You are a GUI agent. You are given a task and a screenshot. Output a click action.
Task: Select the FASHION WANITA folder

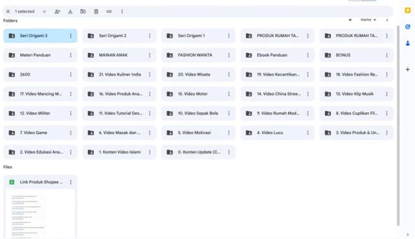click(198, 55)
